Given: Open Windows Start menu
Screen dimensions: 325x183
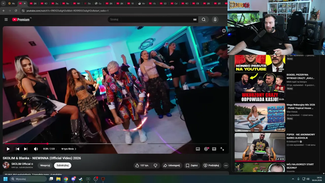Looking at the screenshot, I should coord(5,179).
